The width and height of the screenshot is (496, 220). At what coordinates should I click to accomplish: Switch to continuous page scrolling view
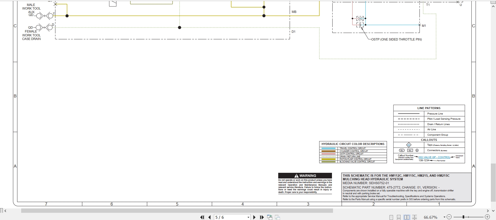coord(399,217)
